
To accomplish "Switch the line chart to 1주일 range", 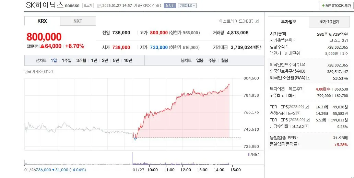I will 67,61.
